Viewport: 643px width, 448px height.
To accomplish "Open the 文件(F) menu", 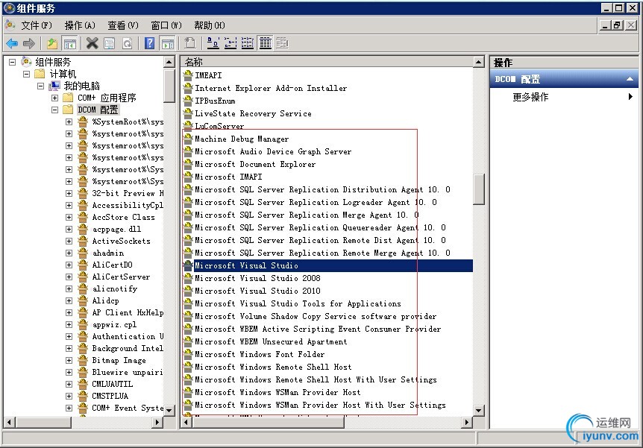I will click(x=37, y=25).
